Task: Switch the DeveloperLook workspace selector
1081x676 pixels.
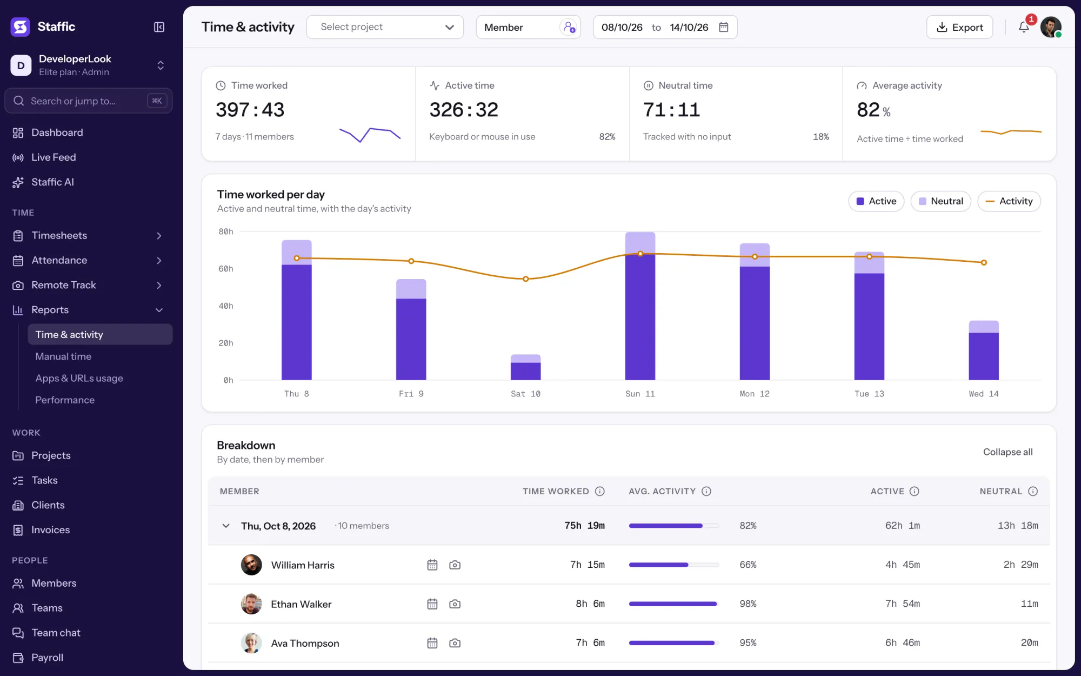Action: point(89,65)
